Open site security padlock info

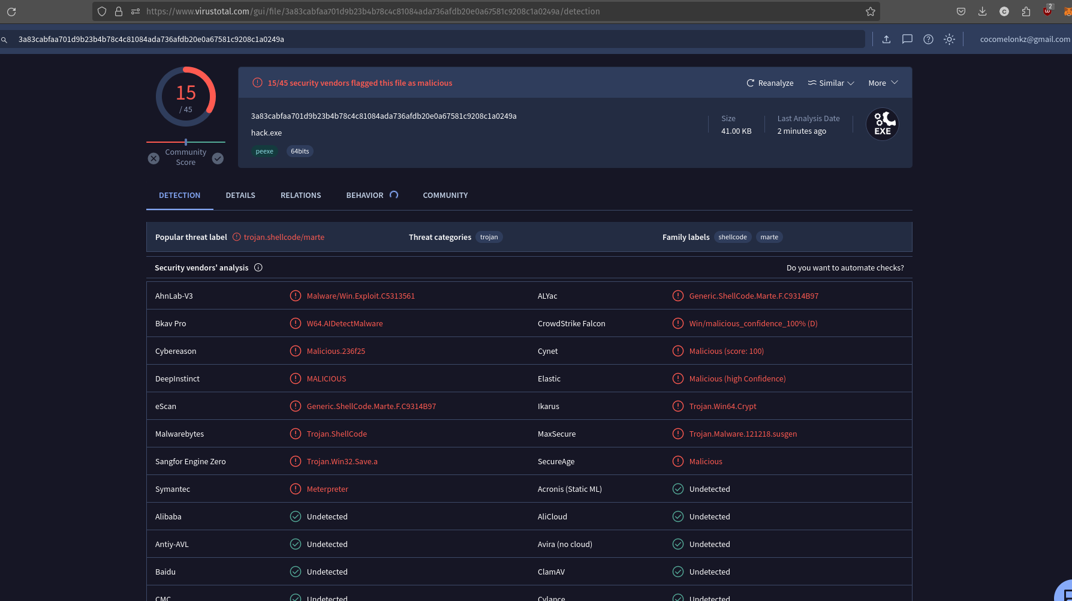pyautogui.click(x=119, y=11)
